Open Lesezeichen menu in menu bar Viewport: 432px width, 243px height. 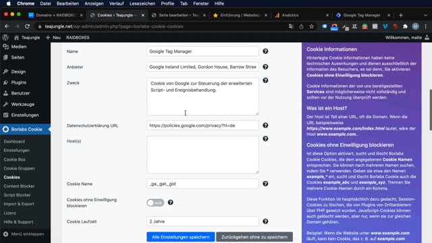coord(142,3)
